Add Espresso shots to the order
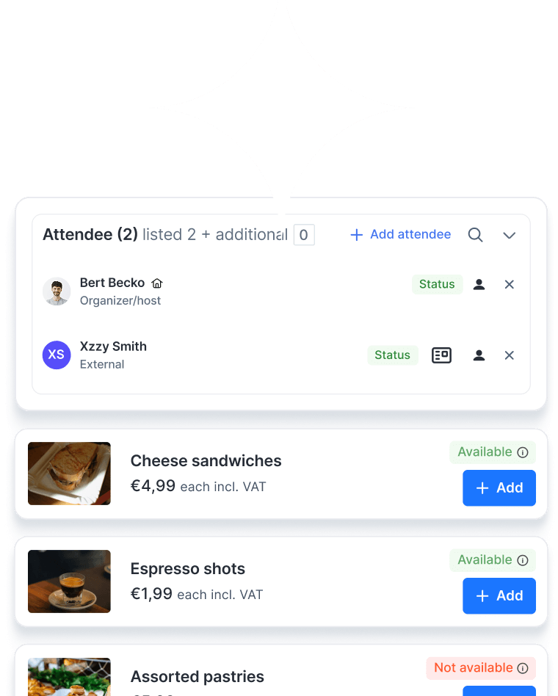The image size is (558, 696). click(x=499, y=595)
